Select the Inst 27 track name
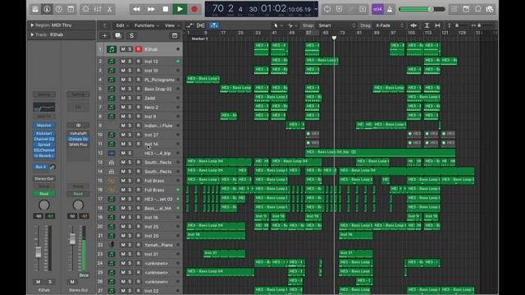This screenshot has height=295, width=525. [x=151, y=134]
